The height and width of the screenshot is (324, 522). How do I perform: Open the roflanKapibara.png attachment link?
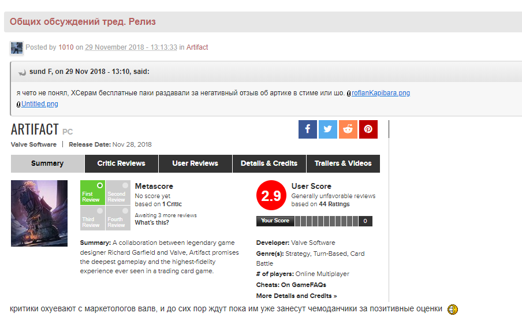pyautogui.click(x=381, y=93)
